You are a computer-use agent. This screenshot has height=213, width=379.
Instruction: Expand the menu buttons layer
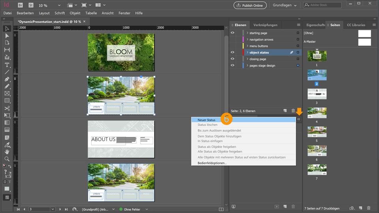(247, 46)
